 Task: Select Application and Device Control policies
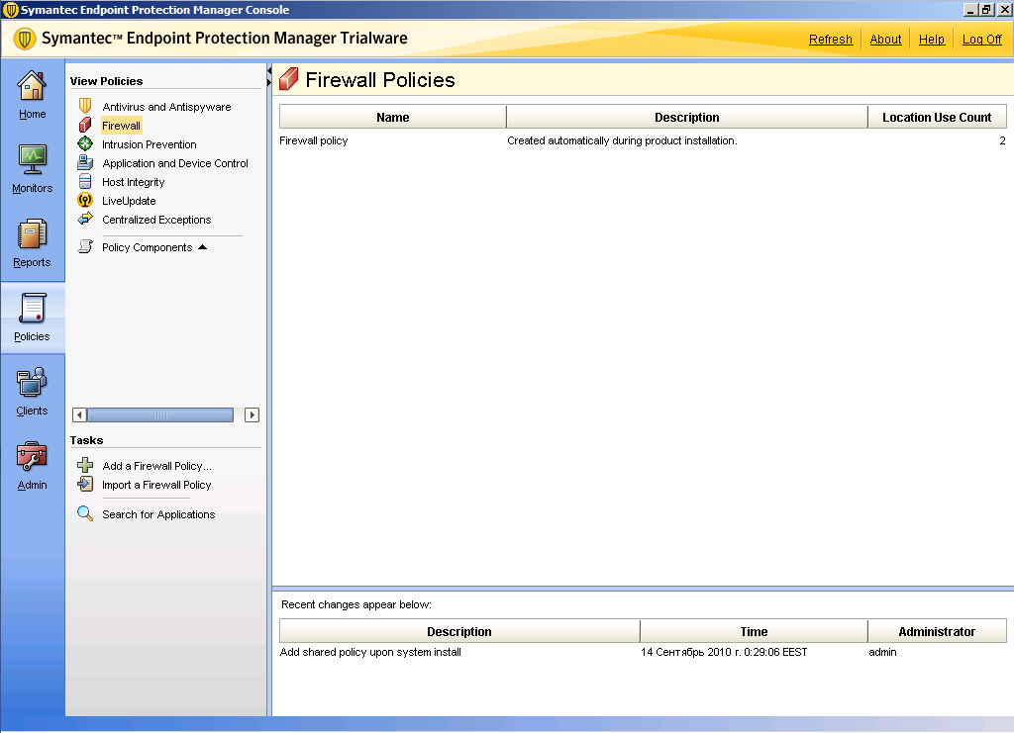coord(174,163)
